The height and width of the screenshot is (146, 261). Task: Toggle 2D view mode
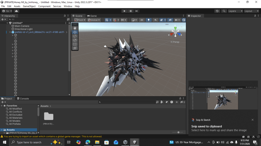coord(142,20)
